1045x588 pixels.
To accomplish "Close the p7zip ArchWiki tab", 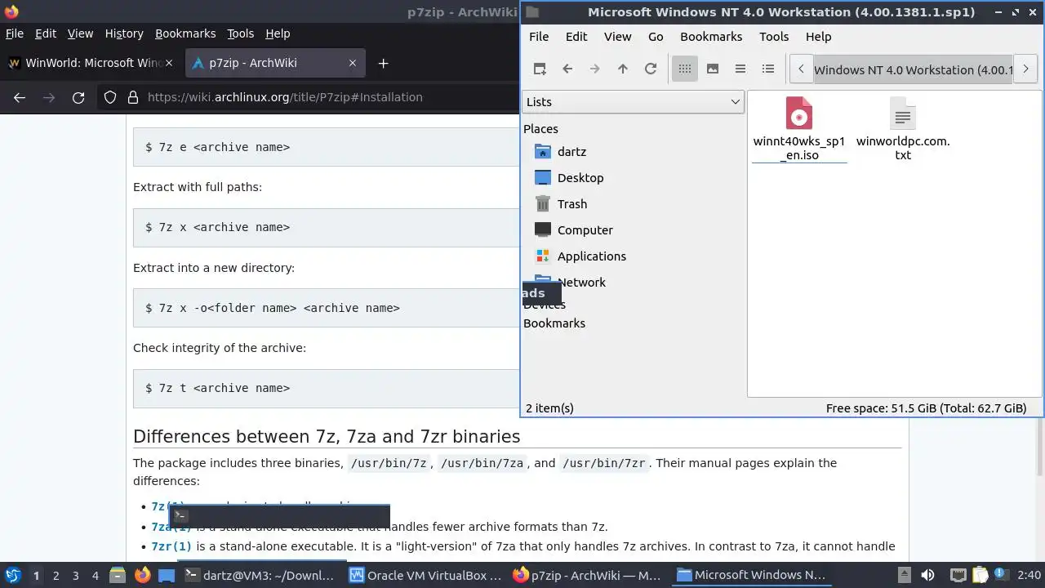I will [x=353, y=63].
